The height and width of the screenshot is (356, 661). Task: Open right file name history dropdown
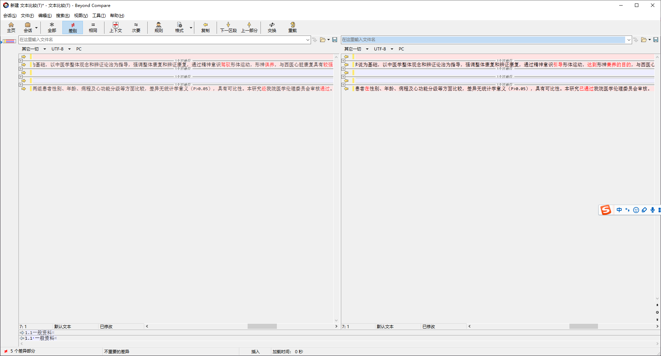tap(629, 40)
